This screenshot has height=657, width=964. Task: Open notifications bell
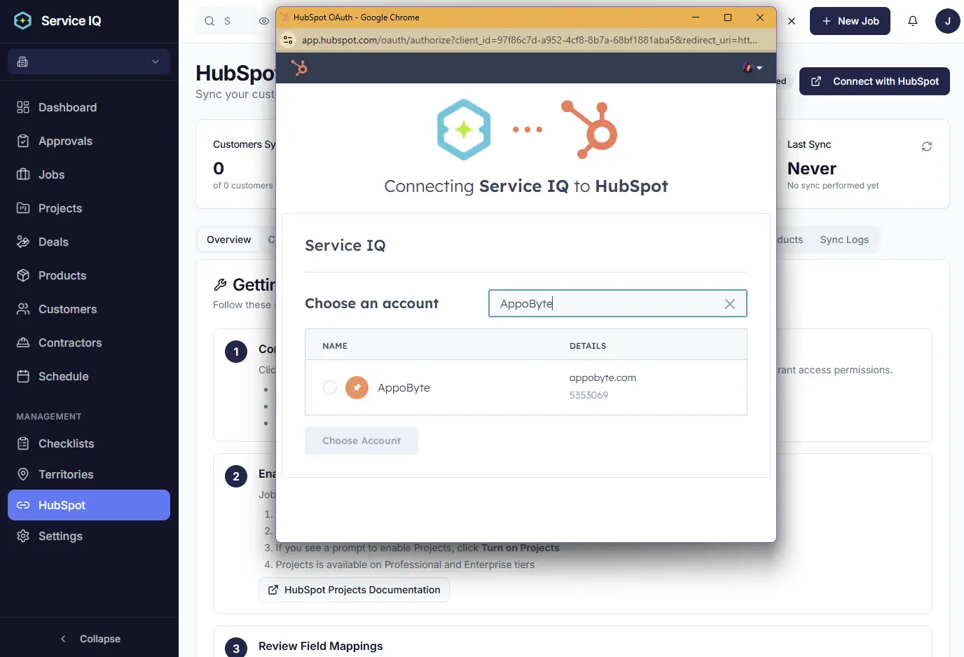tap(913, 21)
